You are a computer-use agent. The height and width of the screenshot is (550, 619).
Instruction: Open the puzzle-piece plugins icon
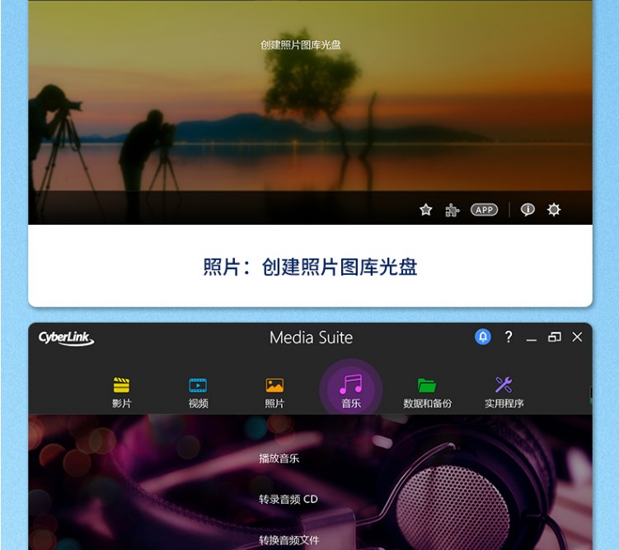[452, 210]
